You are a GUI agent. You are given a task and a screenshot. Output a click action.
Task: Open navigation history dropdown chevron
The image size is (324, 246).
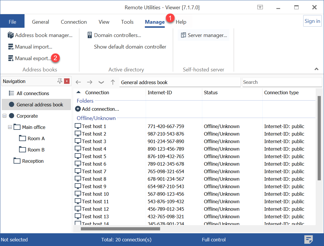[101, 82]
